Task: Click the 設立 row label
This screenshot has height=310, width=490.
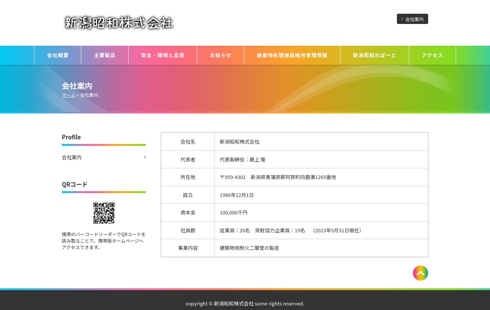Action: click(188, 195)
